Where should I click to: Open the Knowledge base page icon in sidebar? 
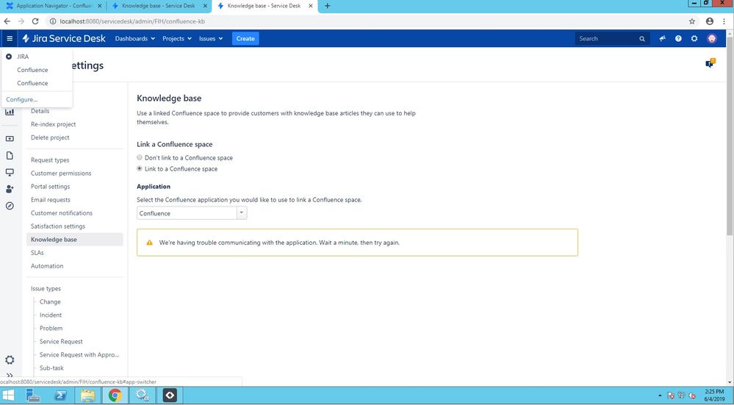(x=10, y=155)
